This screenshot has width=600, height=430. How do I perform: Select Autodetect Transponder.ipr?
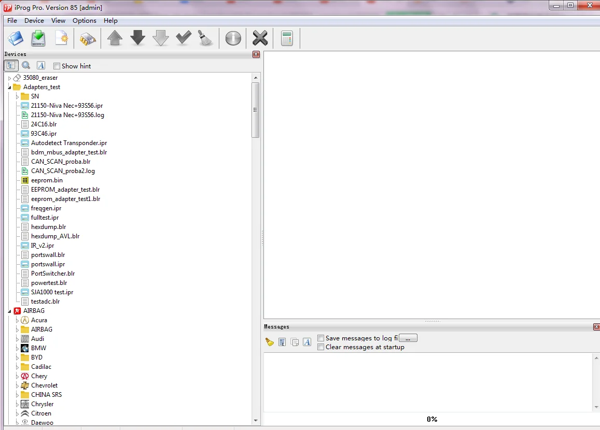(x=69, y=142)
